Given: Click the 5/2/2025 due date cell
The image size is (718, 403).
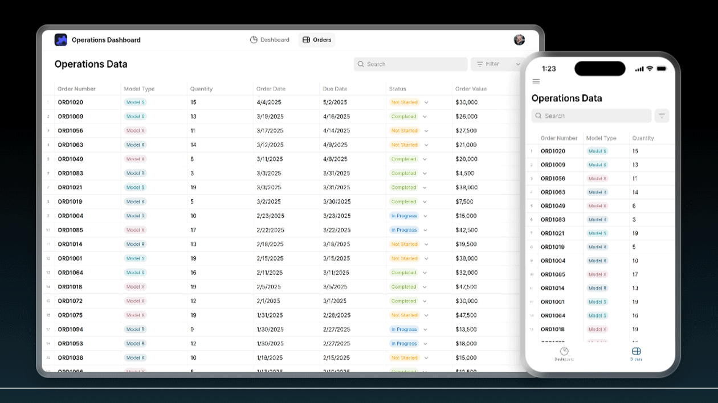Looking at the screenshot, I should pyautogui.click(x=335, y=102).
